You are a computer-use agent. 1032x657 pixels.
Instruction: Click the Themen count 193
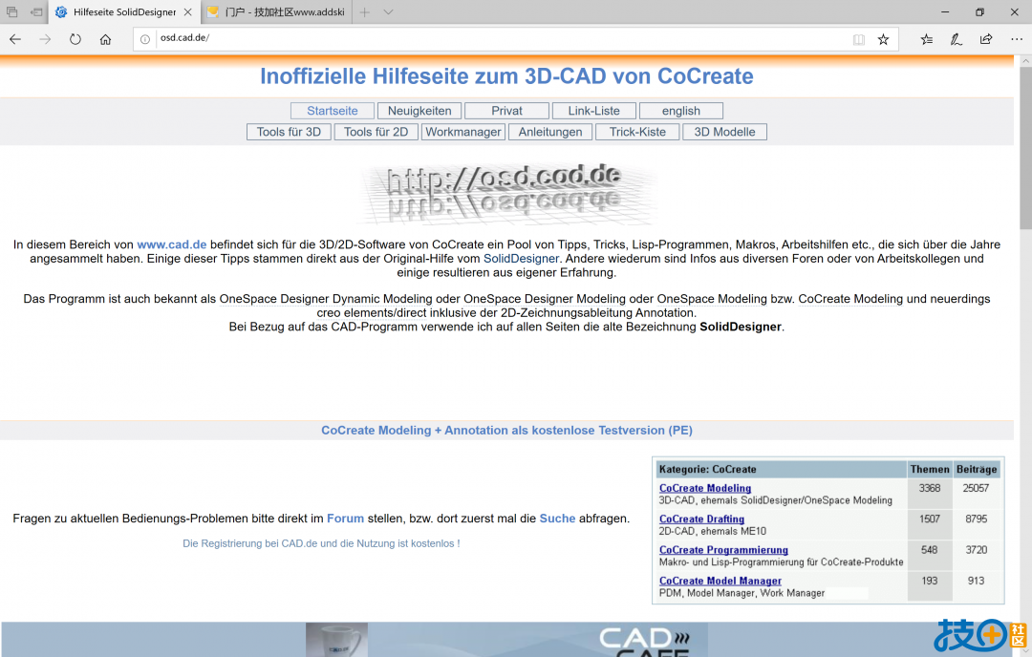click(930, 581)
